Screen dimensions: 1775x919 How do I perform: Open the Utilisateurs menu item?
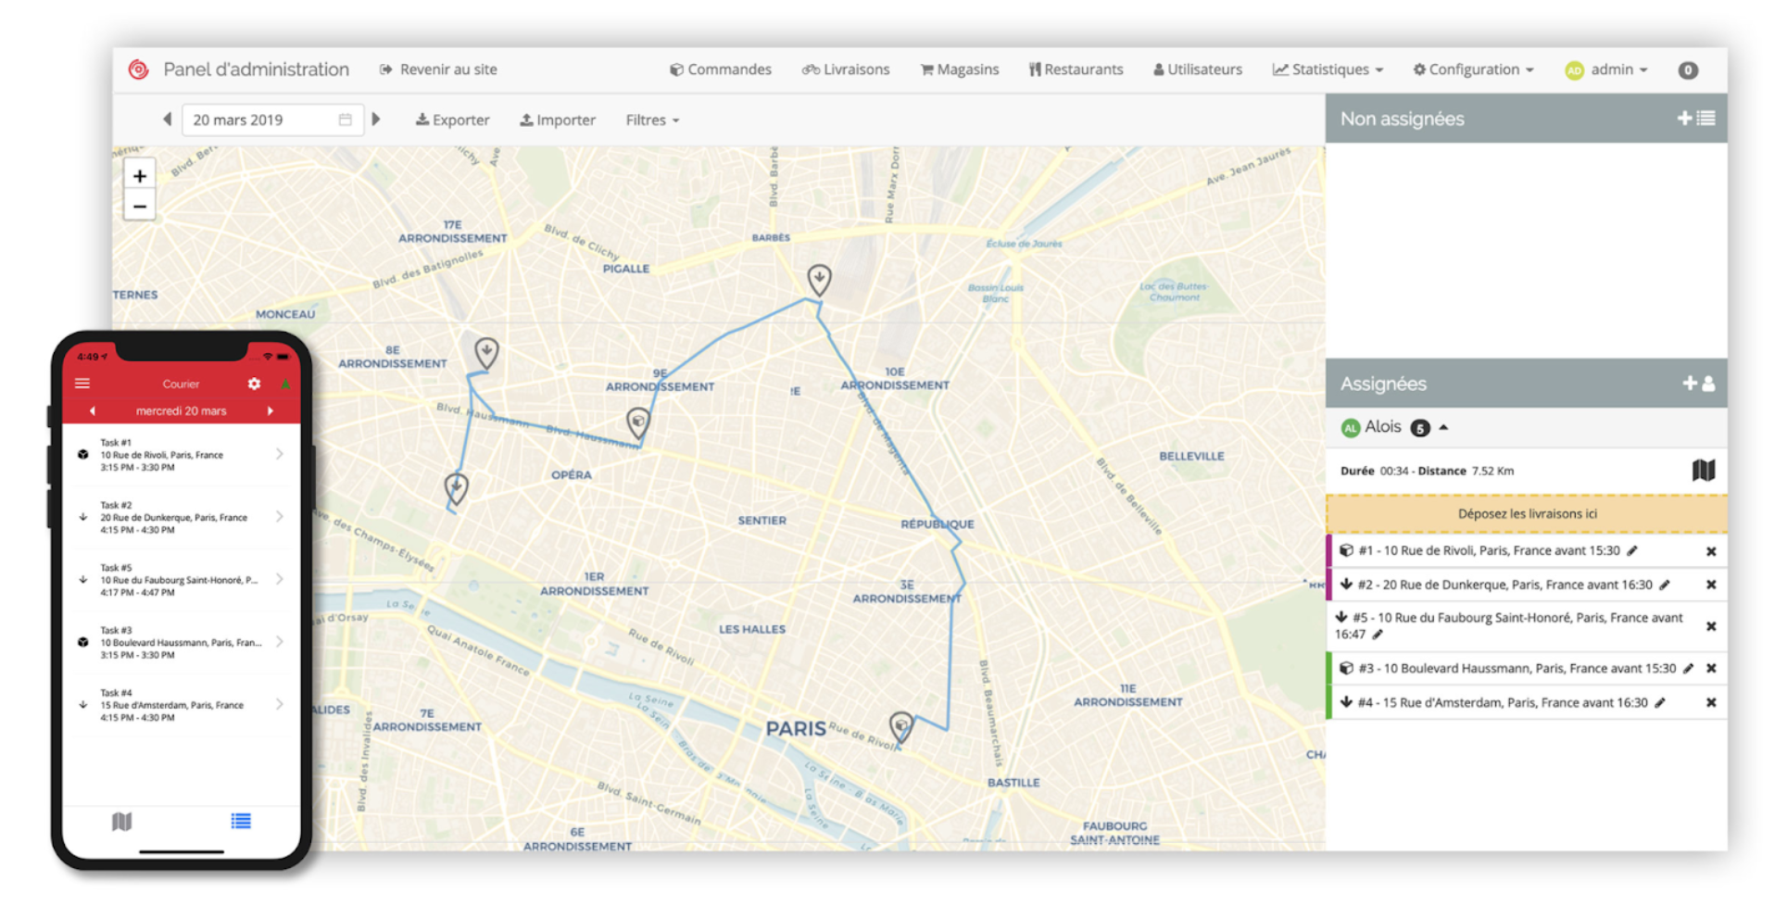point(1198,69)
